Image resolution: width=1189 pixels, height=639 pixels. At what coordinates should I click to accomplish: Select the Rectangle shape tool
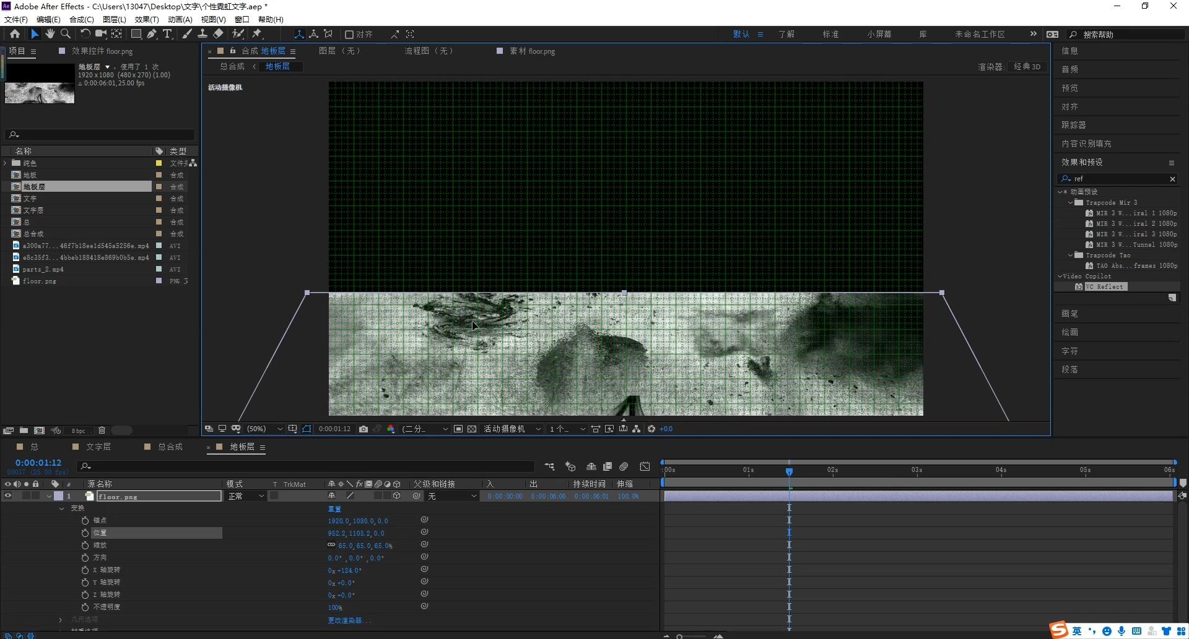[136, 34]
